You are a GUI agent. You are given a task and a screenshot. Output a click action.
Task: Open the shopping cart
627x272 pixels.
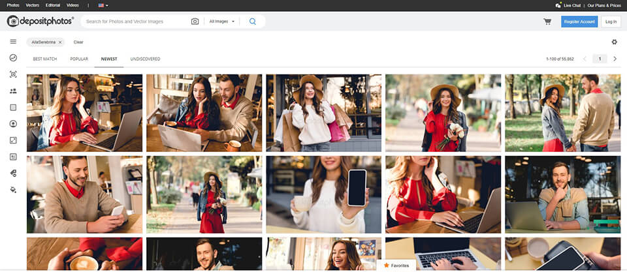coord(547,22)
